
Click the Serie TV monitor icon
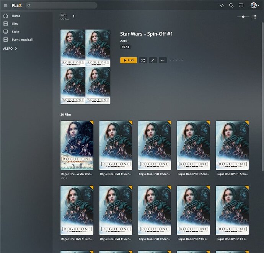tap(6, 32)
